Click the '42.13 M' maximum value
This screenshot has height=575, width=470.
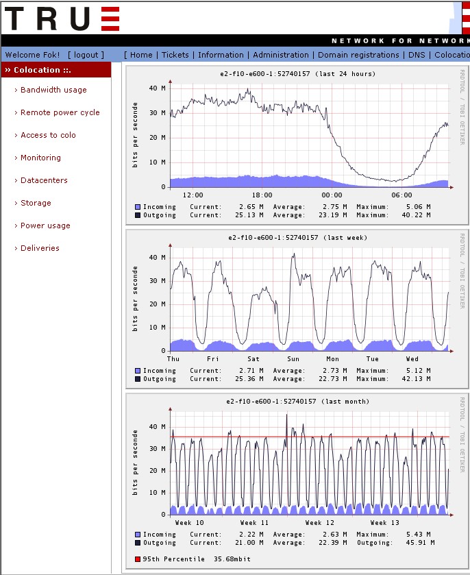tap(416, 379)
